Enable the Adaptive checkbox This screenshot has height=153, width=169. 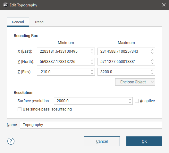pyautogui.click(x=137, y=101)
